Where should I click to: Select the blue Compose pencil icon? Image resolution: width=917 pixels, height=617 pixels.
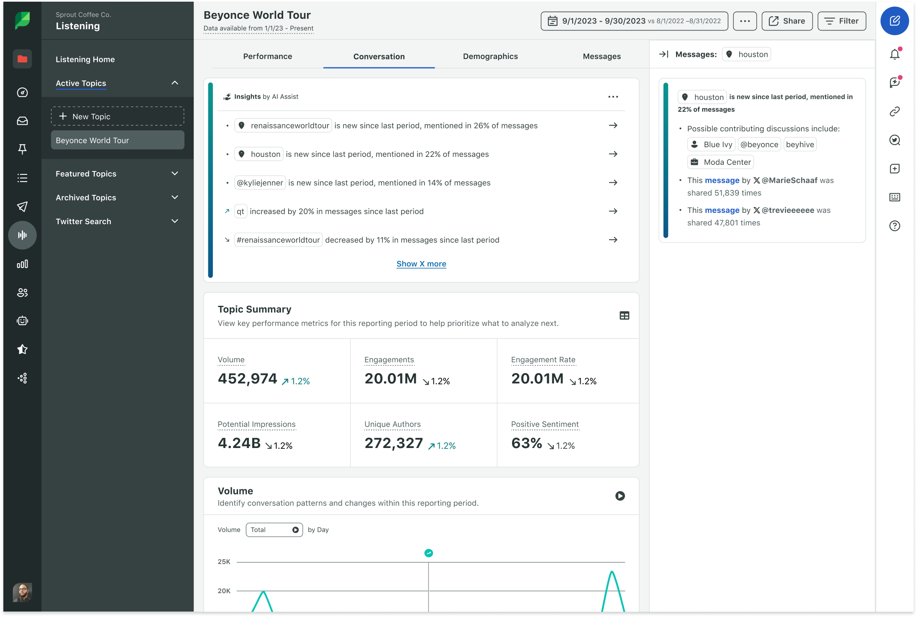coord(895,21)
